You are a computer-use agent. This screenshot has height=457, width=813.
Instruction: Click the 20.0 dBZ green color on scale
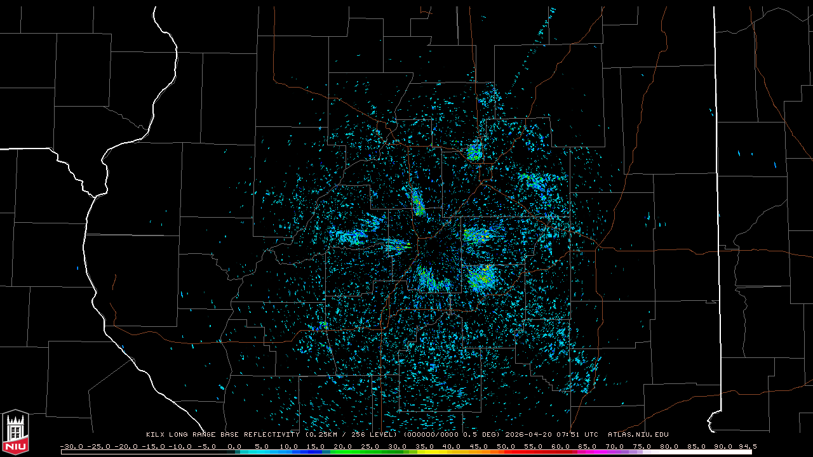343,452
